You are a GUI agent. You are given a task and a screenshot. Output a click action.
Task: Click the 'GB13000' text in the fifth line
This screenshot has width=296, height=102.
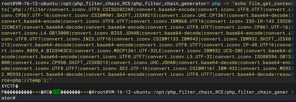(x=60, y=33)
